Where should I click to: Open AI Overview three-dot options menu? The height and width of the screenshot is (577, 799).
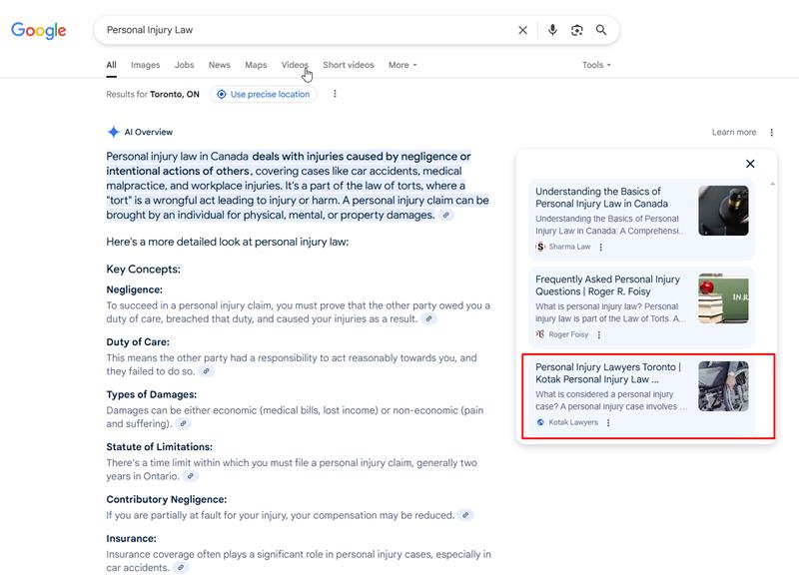point(771,132)
